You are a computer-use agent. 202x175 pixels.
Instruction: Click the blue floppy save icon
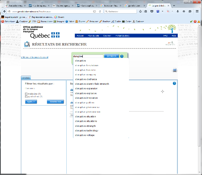click(x=158, y=11)
